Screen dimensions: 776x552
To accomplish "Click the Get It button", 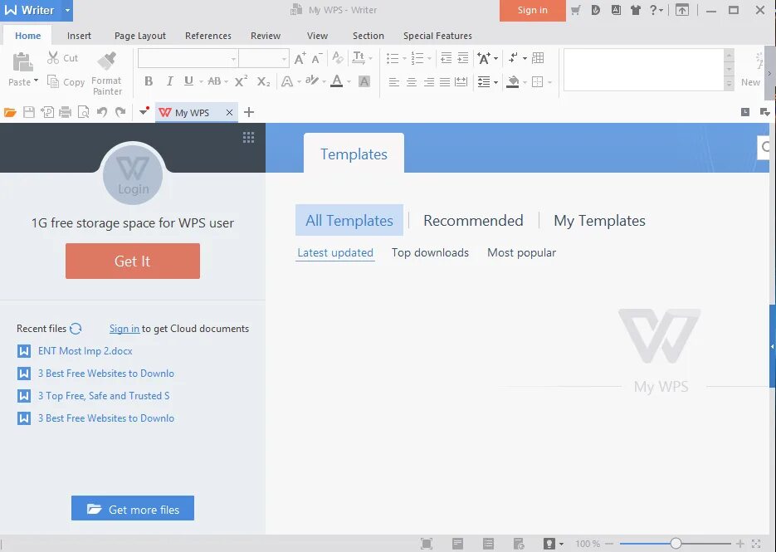I will coord(133,261).
